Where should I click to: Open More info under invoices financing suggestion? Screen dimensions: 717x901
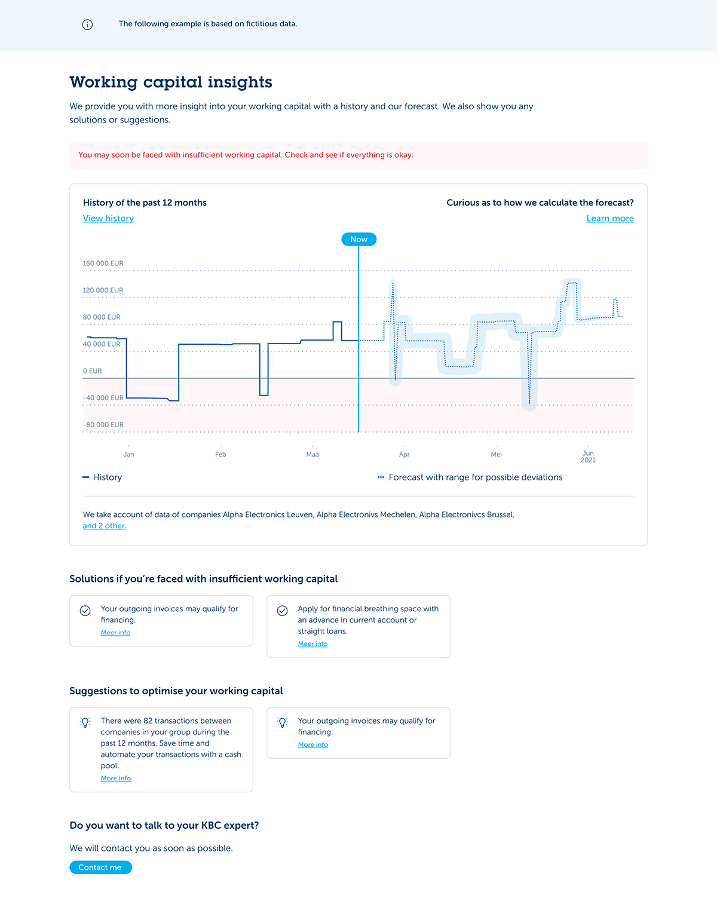[x=313, y=745]
